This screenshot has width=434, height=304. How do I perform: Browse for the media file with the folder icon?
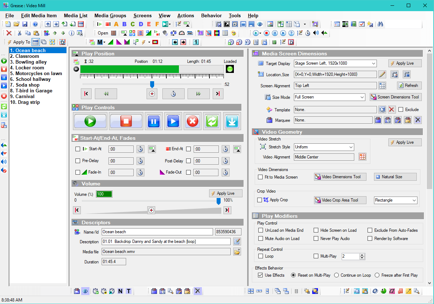(x=237, y=252)
